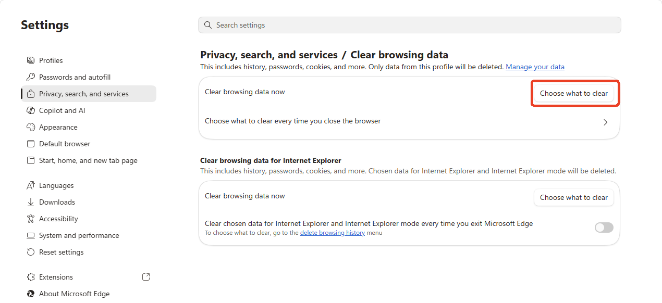Screen dimensions: 662x303
Task: Click Internet Explorer Choose what to clear button
Action: pyautogui.click(x=574, y=197)
